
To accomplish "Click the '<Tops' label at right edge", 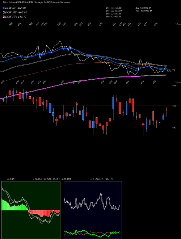I will (178, 24).
